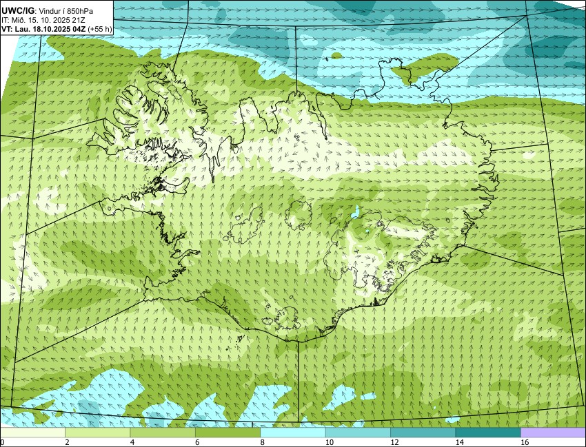This screenshot has height=447, width=586.
Task: Click the 8–10 light cyan legend swatch
Action: click(x=292, y=433)
